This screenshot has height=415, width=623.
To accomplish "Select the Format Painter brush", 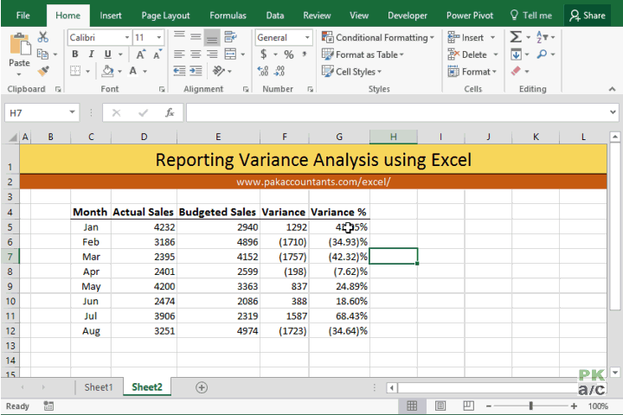I will pos(43,71).
